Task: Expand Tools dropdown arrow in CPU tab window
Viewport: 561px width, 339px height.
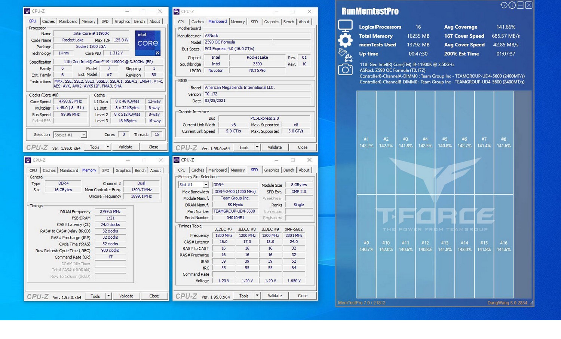Action: [108, 147]
